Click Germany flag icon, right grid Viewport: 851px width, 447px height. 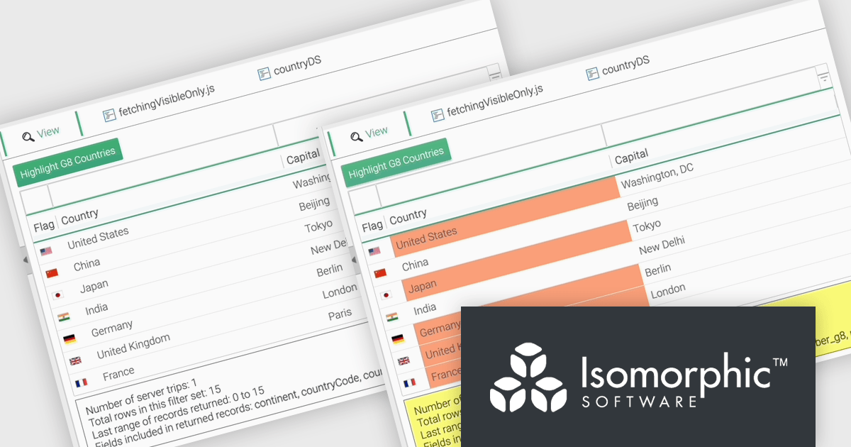pyautogui.click(x=398, y=339)
